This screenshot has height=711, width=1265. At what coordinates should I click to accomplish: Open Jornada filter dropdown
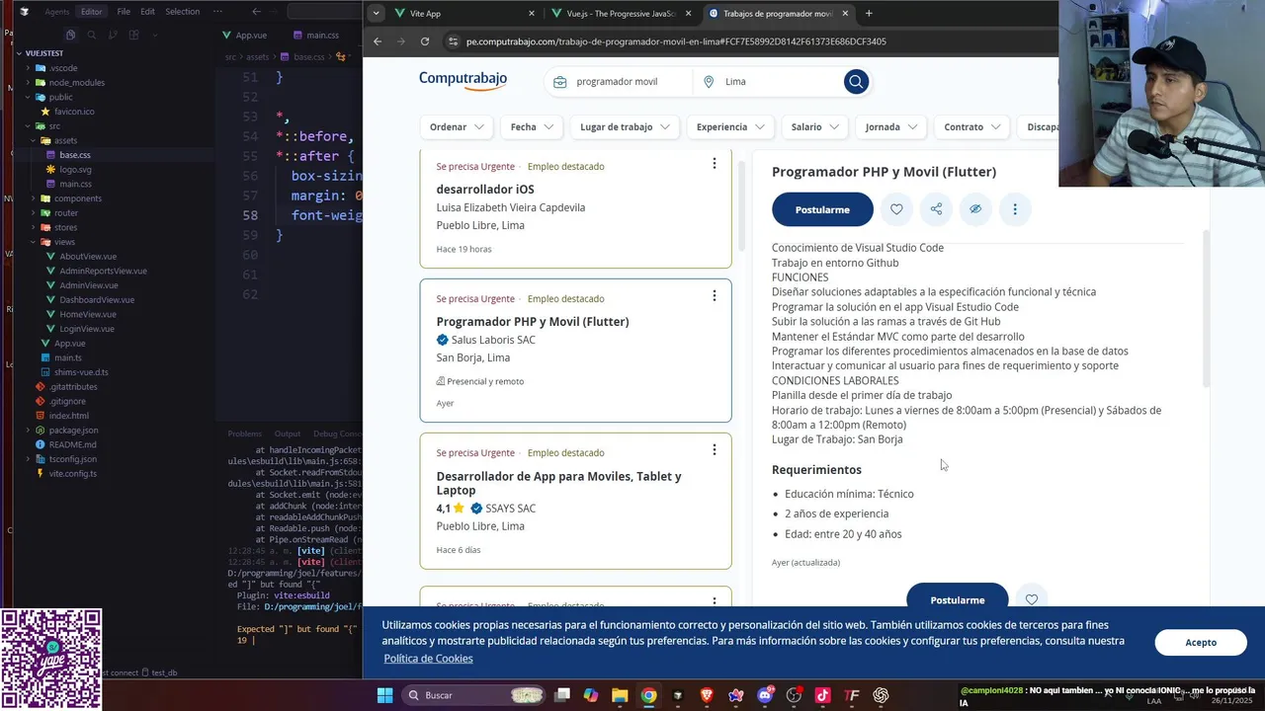[891, 126]
